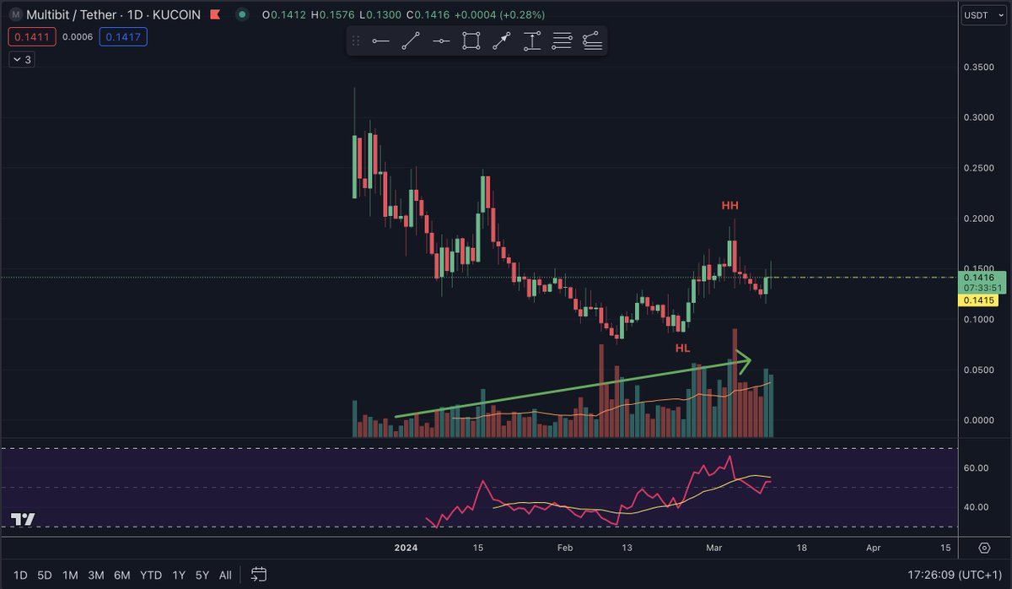This screenshot has width=1012, height=589.
Task: Click the TradingView logo
Action: (23, 519)
